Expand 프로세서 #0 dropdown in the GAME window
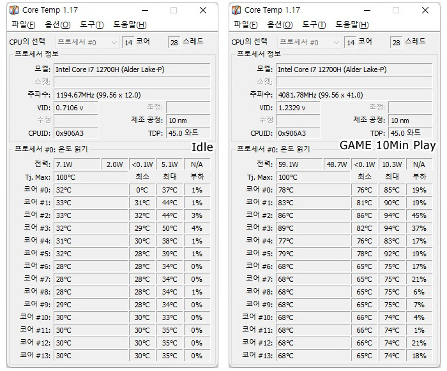The image size is (447, 371). 337,42
